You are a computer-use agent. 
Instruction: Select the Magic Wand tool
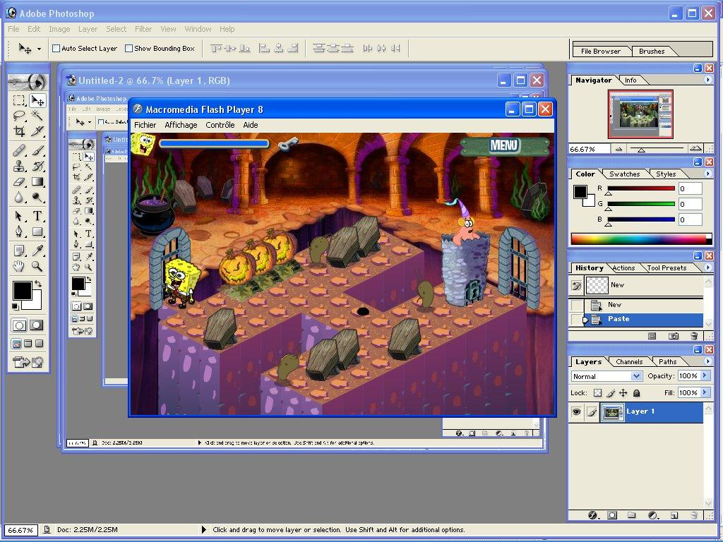[37, 115]
